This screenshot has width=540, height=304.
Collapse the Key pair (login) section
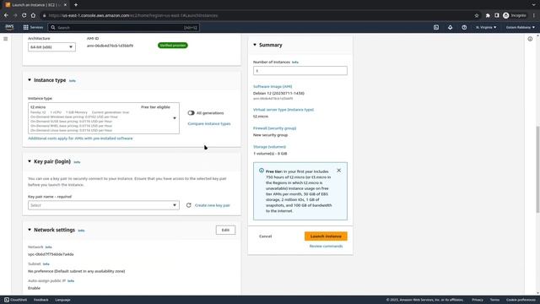tap(30, 161)
